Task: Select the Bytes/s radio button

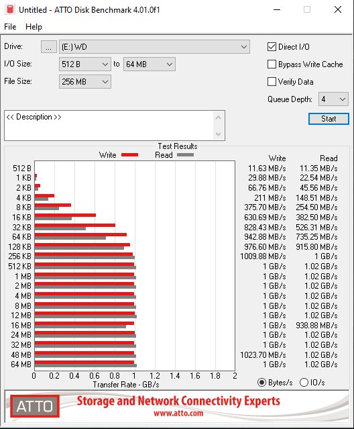Action: (261, 382)
